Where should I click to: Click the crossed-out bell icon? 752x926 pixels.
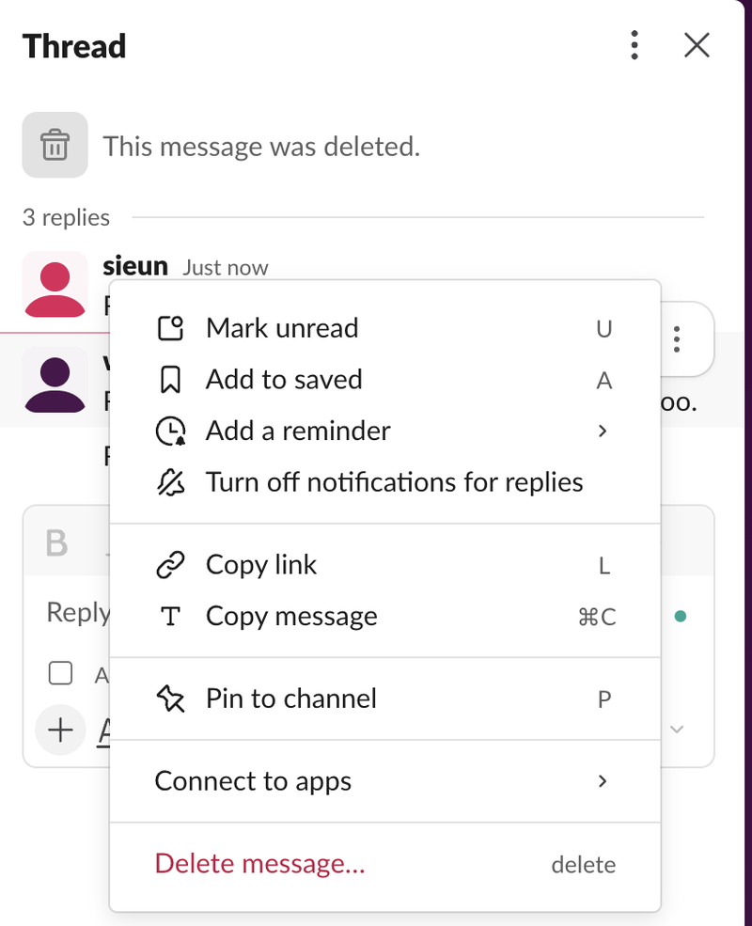170,482
